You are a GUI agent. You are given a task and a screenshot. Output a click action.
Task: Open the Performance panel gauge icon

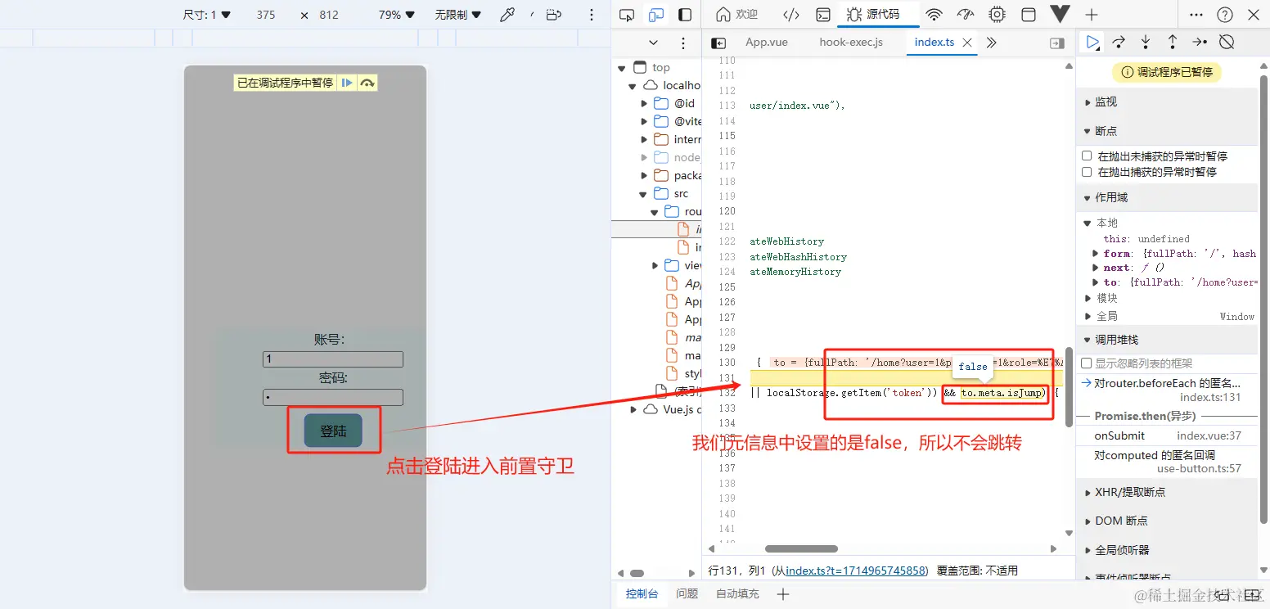(x=966, y=15)
